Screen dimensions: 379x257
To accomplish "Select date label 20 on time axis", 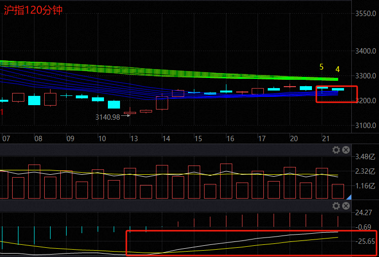I will pos(294,139).
